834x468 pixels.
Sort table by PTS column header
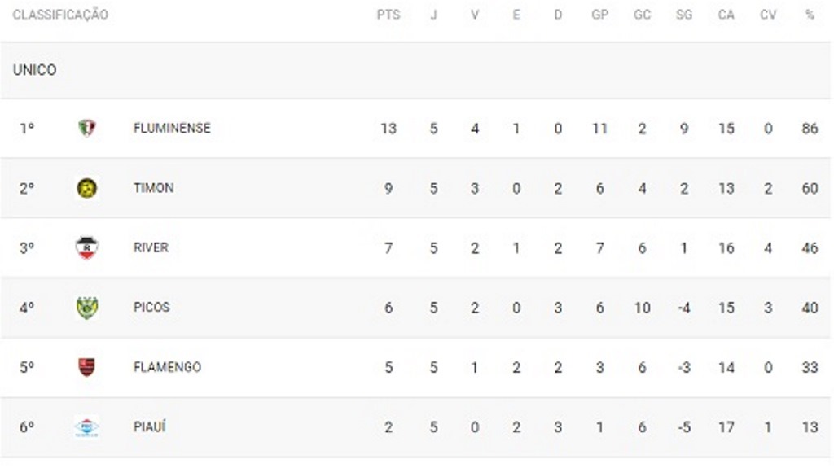pyautogui.click(x=388, y=15)
